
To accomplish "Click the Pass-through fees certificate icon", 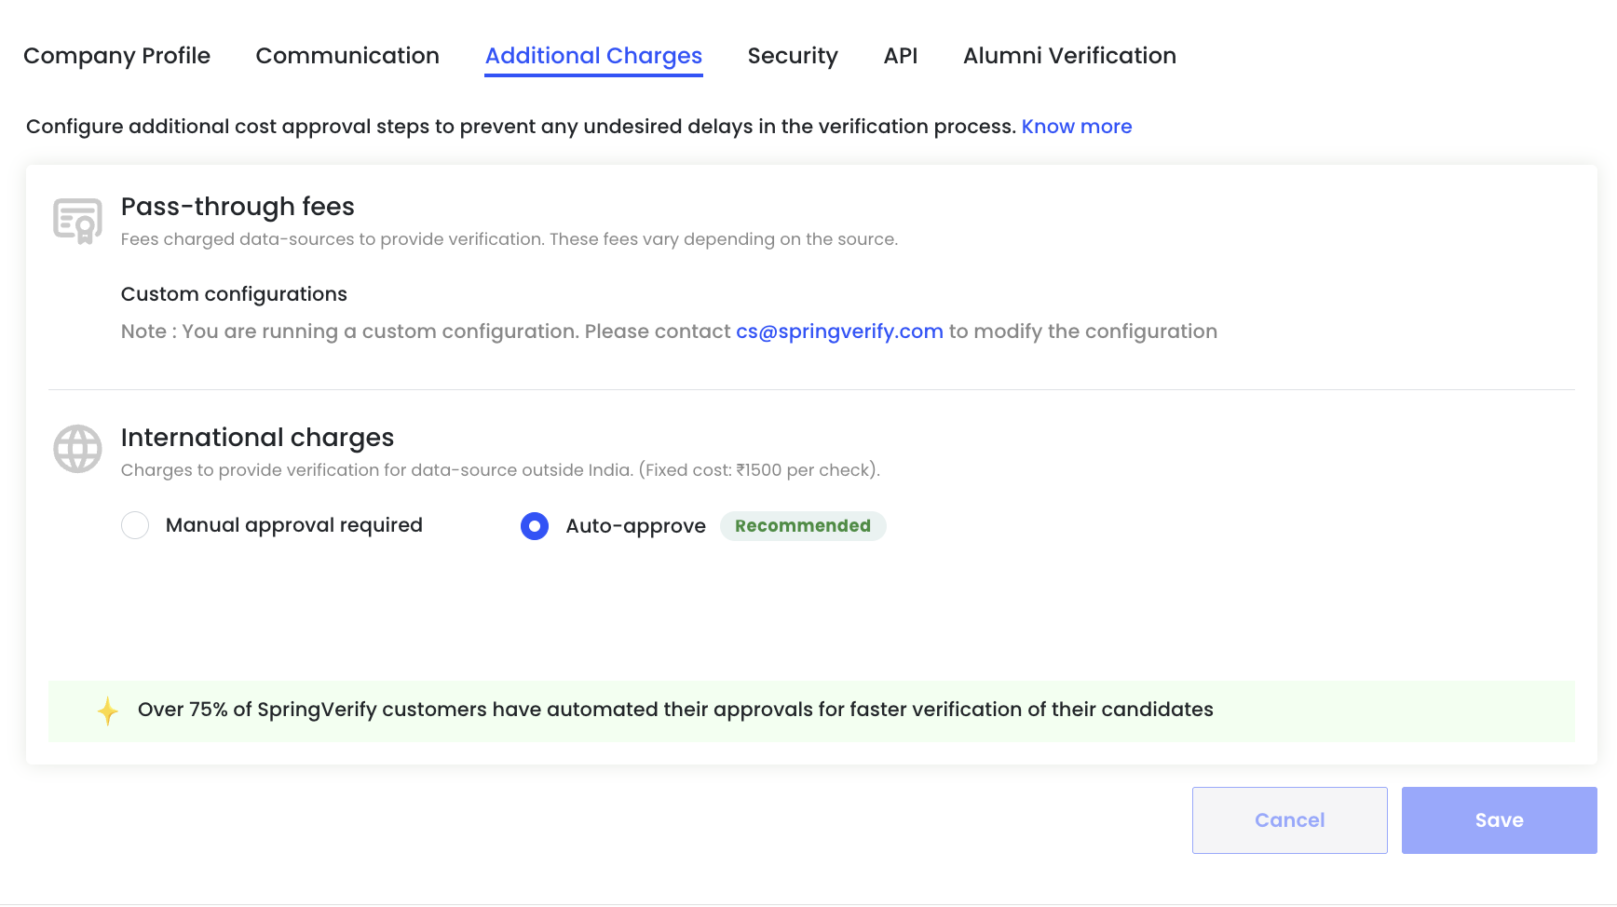I will (77, 221).
